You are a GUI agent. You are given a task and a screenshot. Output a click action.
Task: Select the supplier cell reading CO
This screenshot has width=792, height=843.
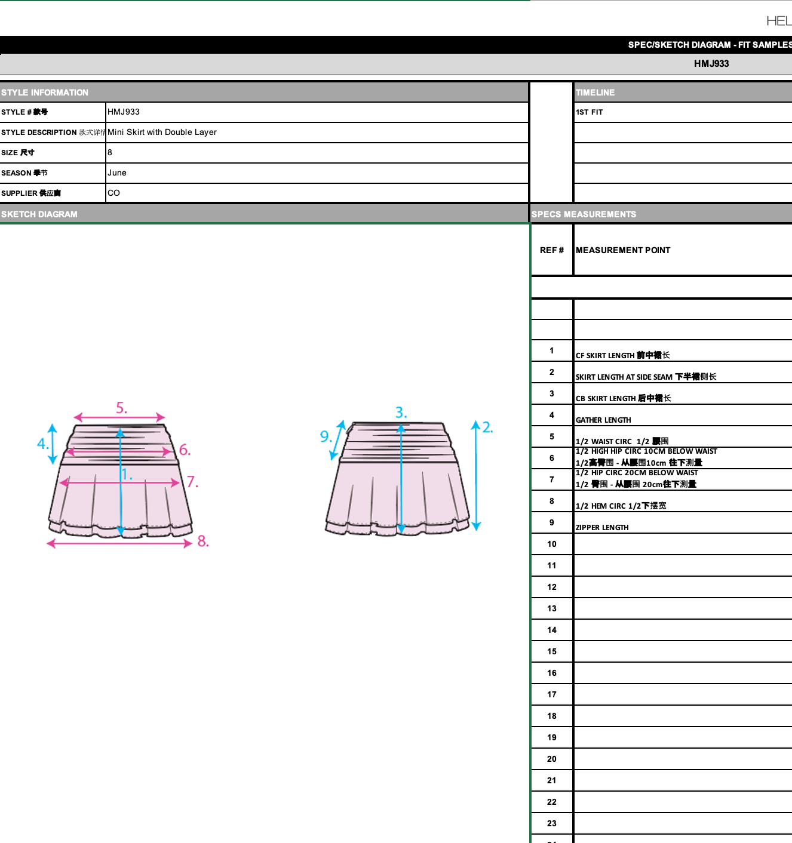(317, 193)
